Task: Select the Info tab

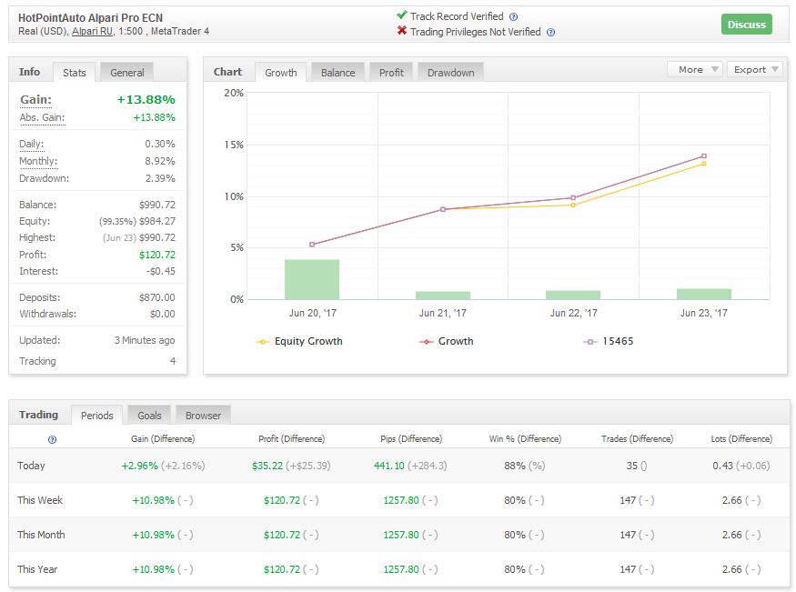Action: [29, 72]
